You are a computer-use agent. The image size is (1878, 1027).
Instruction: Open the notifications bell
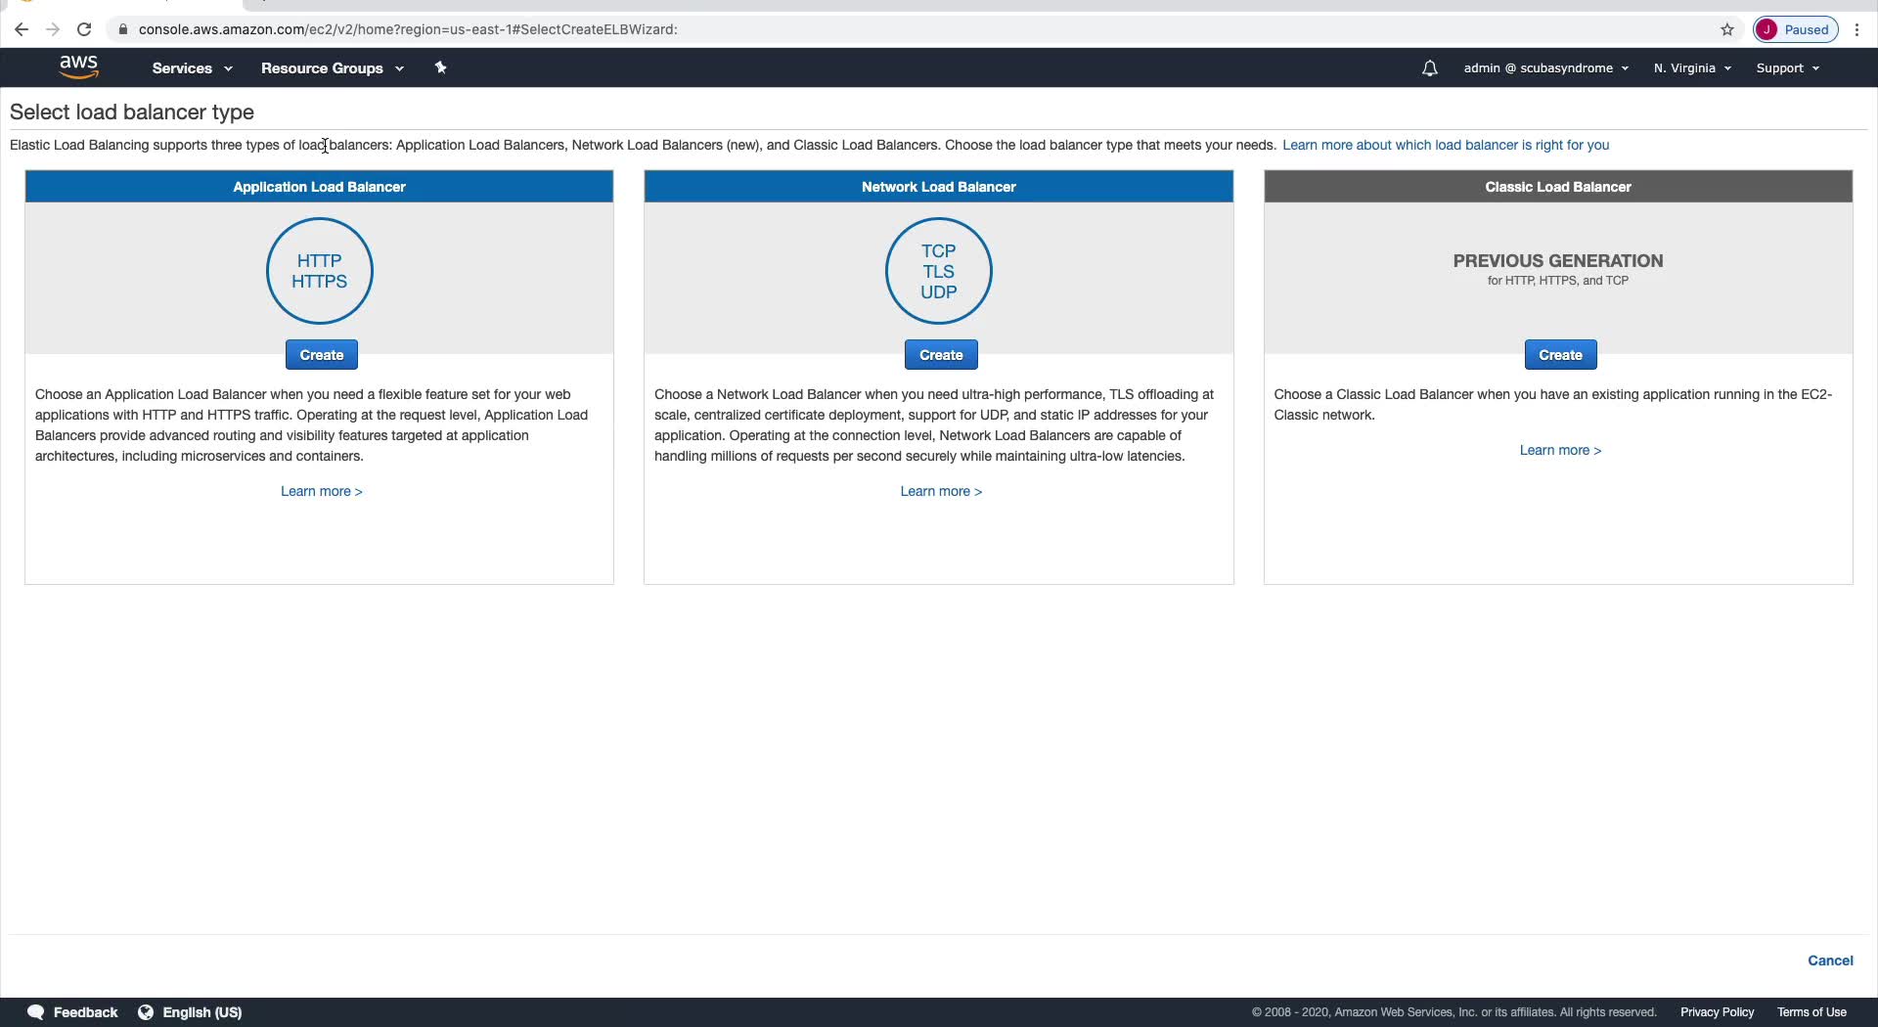tap(1429, 68)
